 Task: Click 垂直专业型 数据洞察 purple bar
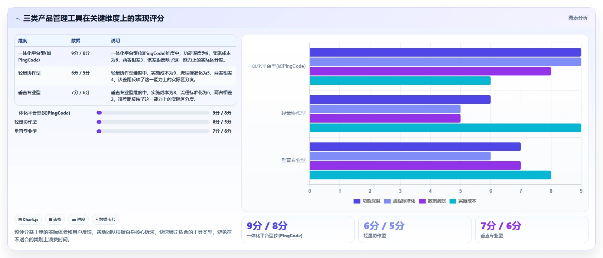click(x=415, y=165)
